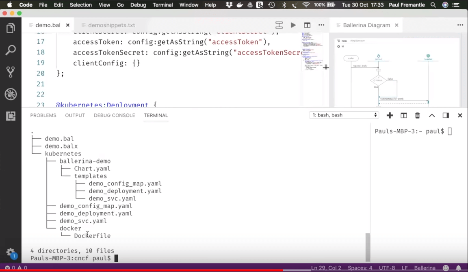
Task: Open the File menu
Action: pos(43,5)
